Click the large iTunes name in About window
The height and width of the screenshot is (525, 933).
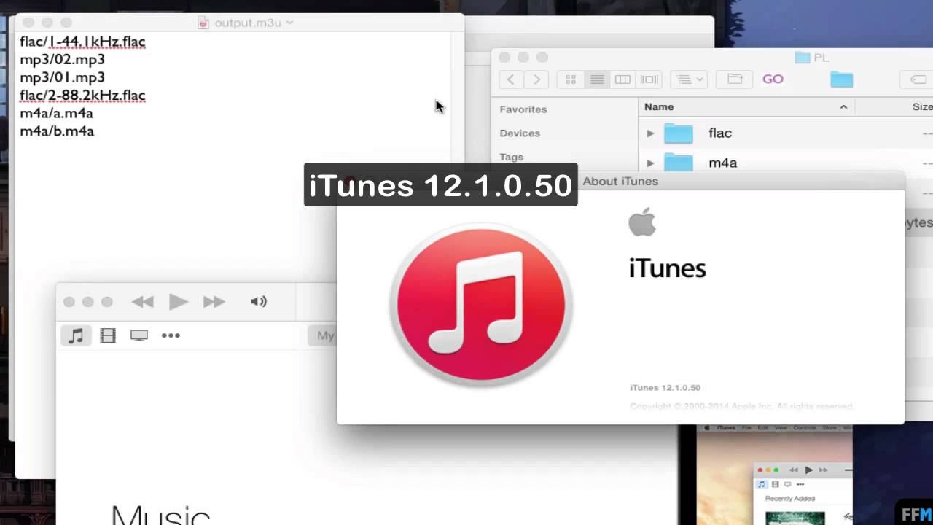668,268
